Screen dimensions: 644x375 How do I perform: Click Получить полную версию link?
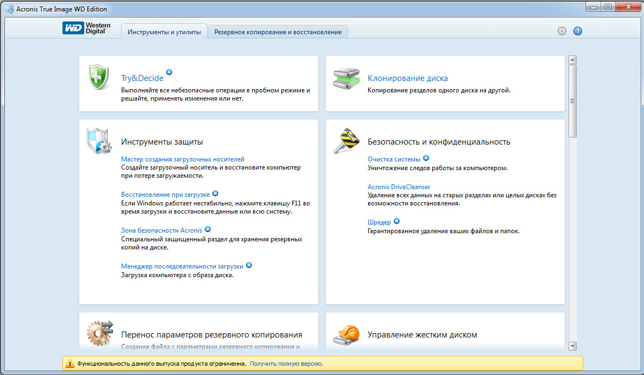pyautogui.click(x=286, y=364)
